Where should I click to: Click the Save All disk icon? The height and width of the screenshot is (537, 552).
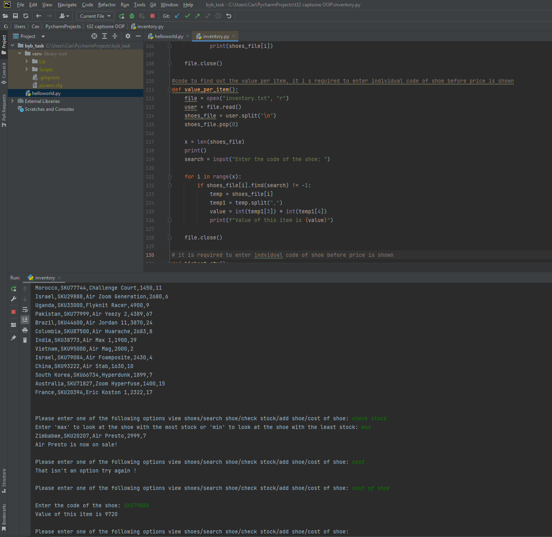(x=15, y=16)
